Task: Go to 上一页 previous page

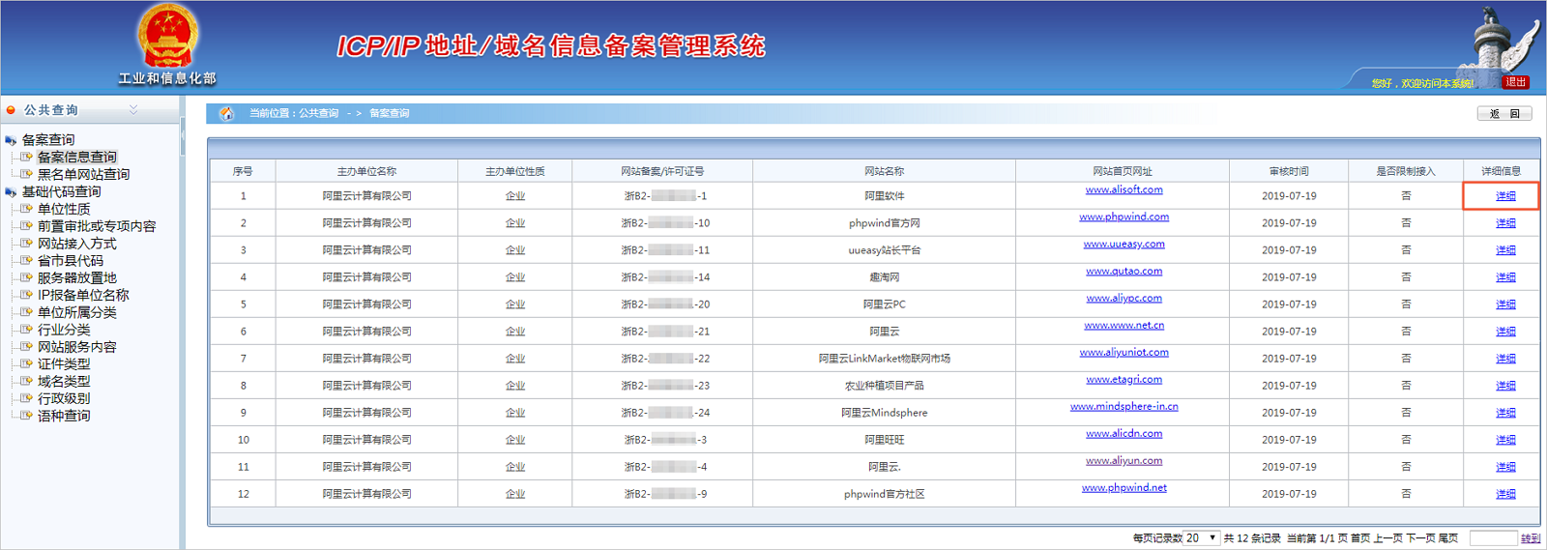Action: pyautogui.click(x=1388, y=538)
